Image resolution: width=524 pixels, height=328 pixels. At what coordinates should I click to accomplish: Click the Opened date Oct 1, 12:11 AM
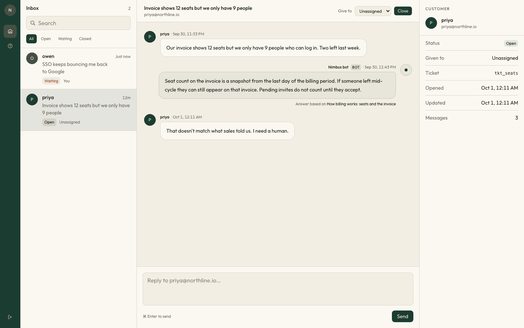[500, 88]
